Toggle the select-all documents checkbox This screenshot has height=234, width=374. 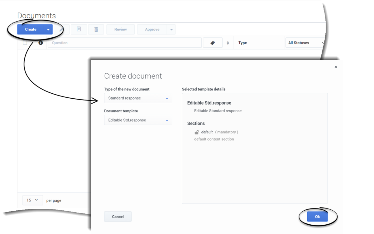coord(25,43)
